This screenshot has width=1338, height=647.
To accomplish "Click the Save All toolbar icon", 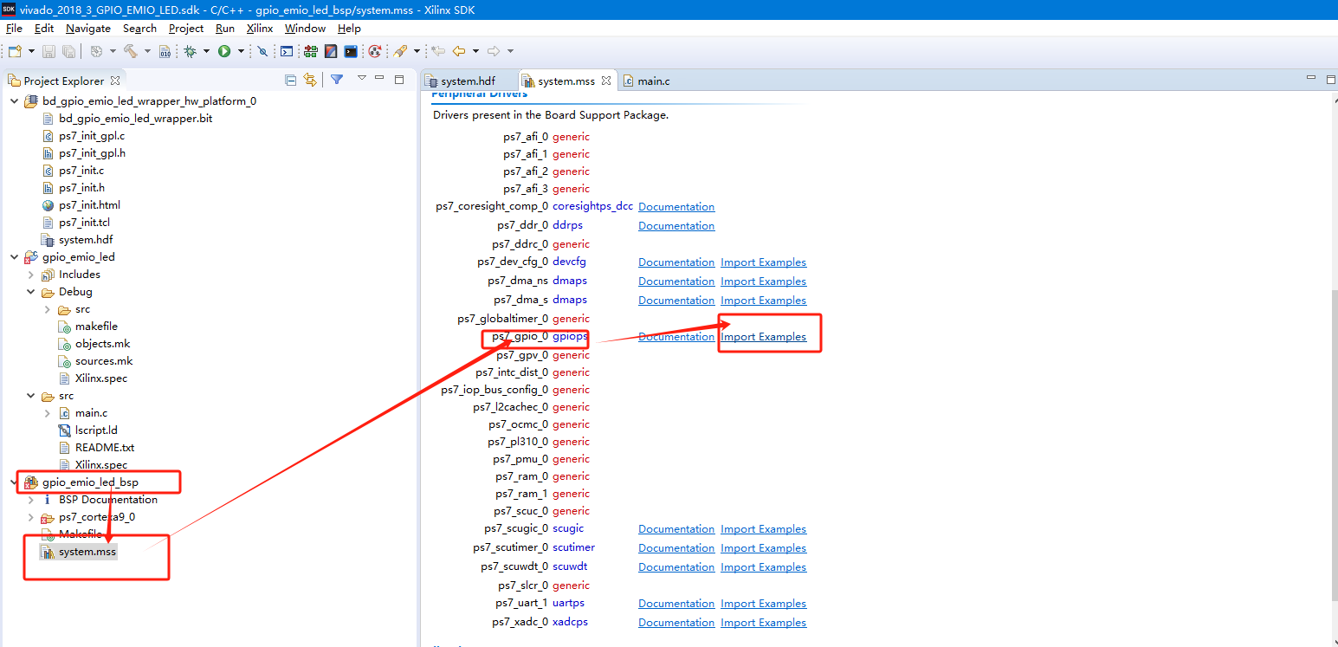I will coord(68,51).
